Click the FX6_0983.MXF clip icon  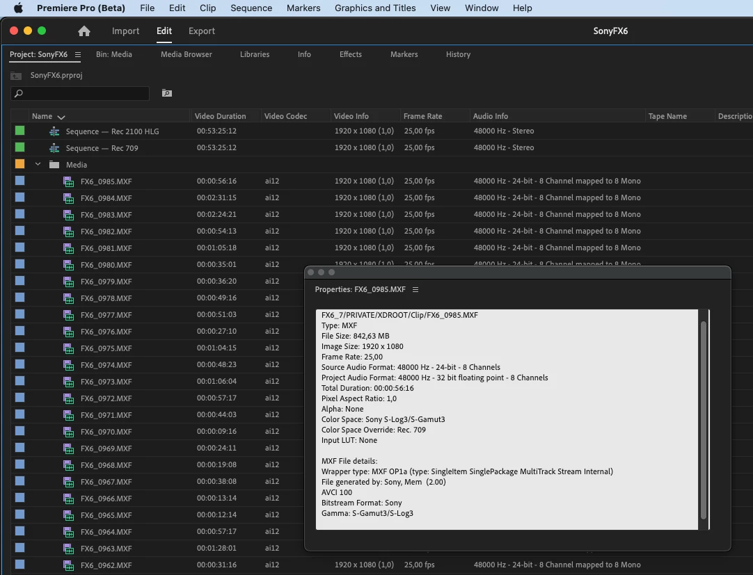tap(69, 215)
